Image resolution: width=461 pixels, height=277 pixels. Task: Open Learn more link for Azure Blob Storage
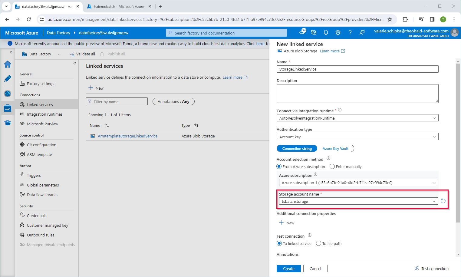click(332, 51)
